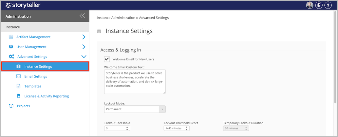Expand the Artifact Management chevron
338x137 pixels.
pyautogui.click(x=84, y=37)
